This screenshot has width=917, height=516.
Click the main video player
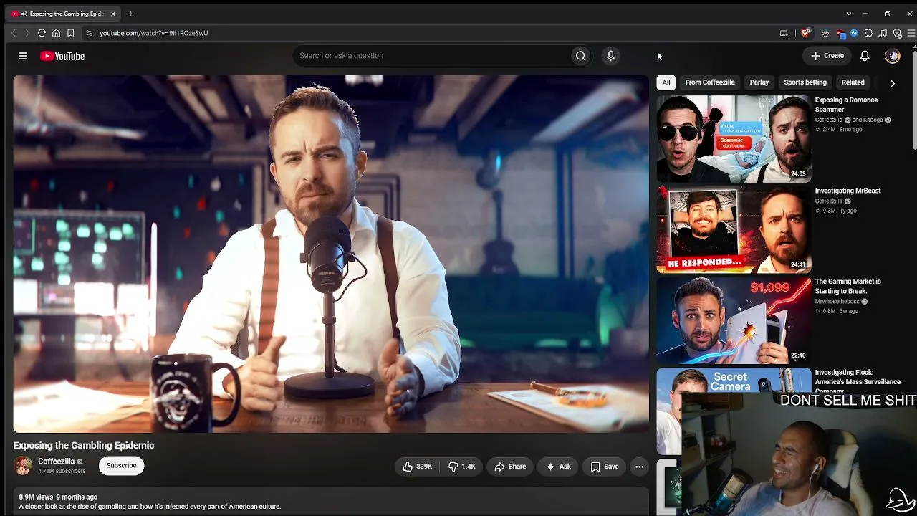pyautogui.click(x=331, y=254)
